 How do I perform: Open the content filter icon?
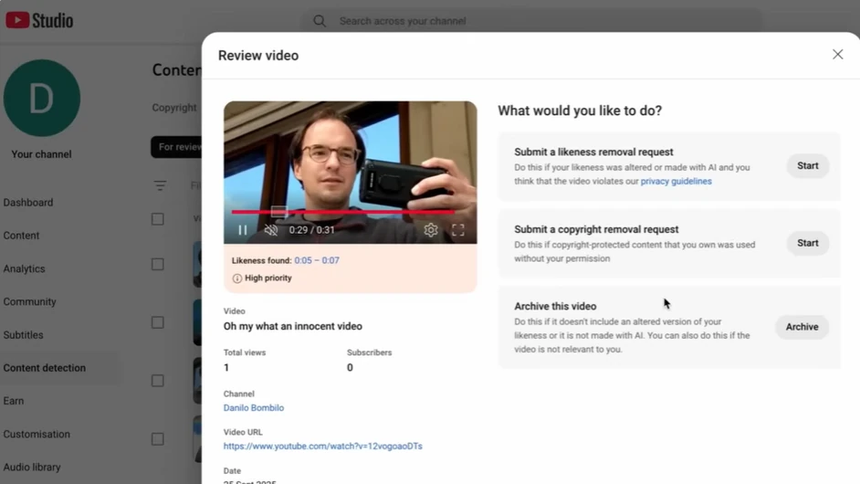tap(160, 185)
